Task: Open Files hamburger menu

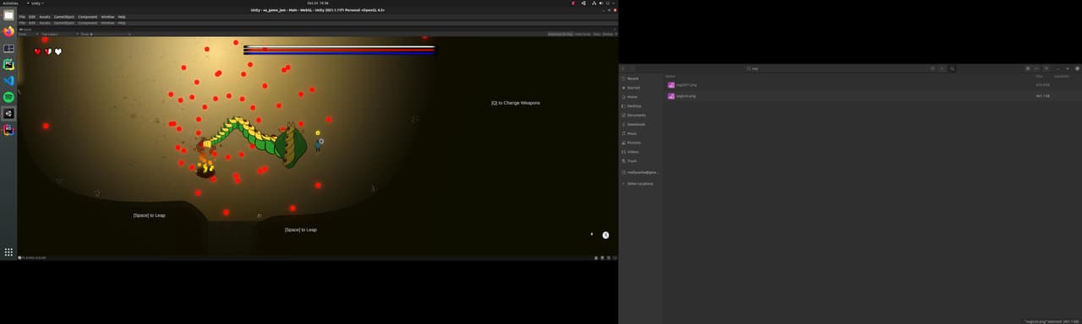Action: click(x=1046, y=68)
